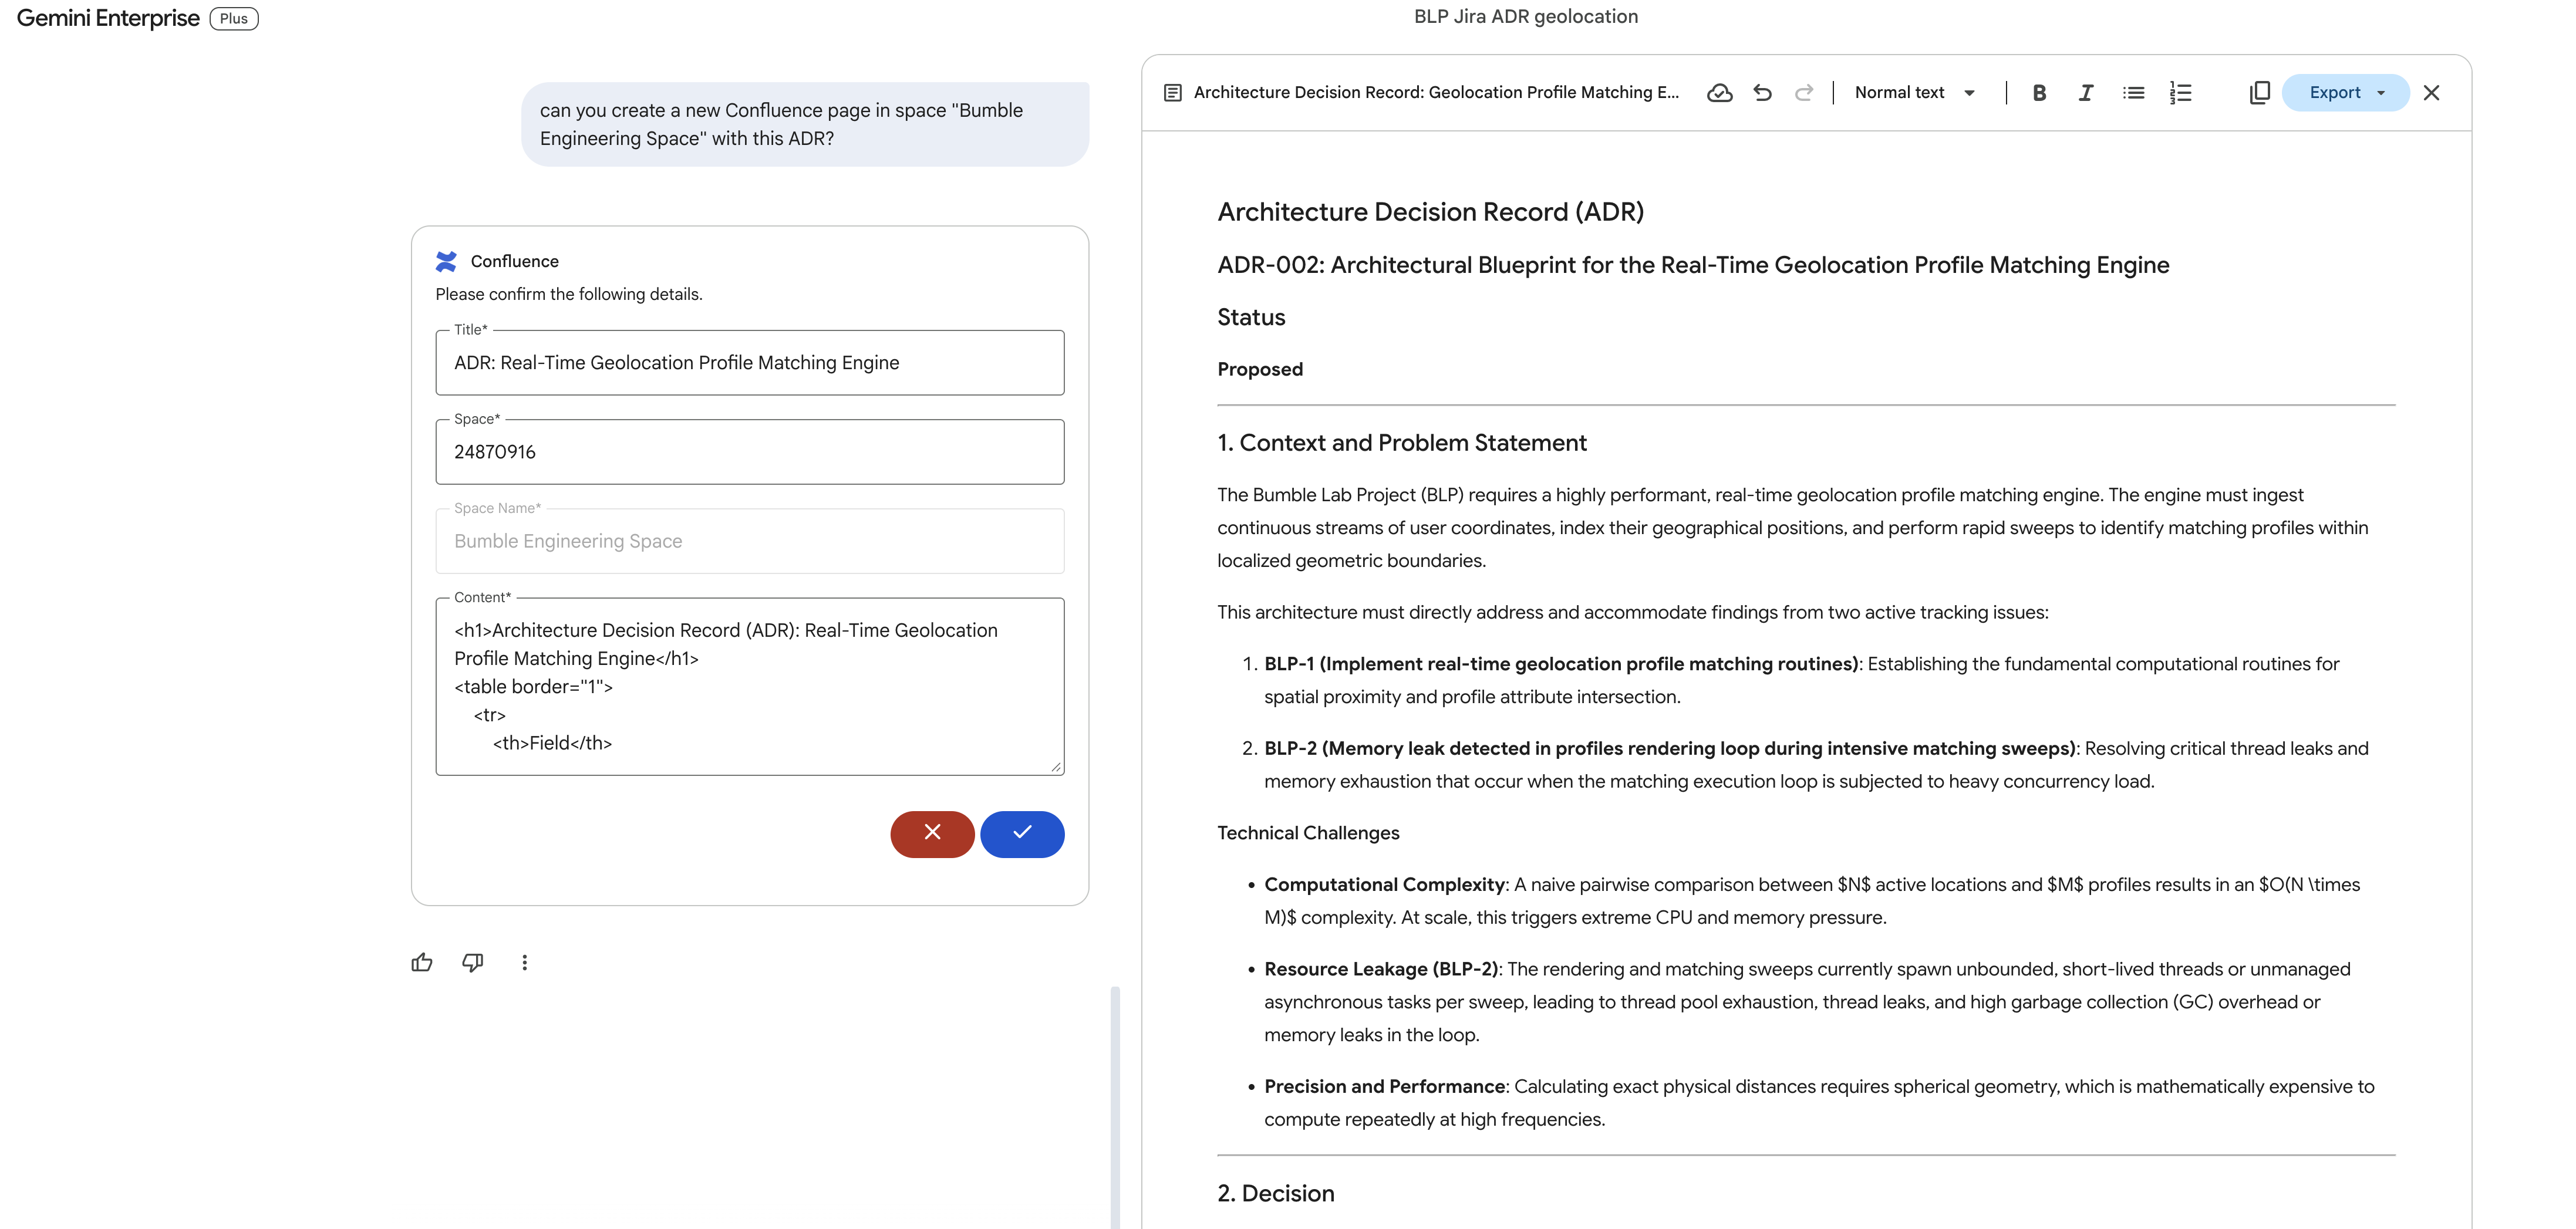
Task: Copy the document to clipboard
Action: point(2259,92)
